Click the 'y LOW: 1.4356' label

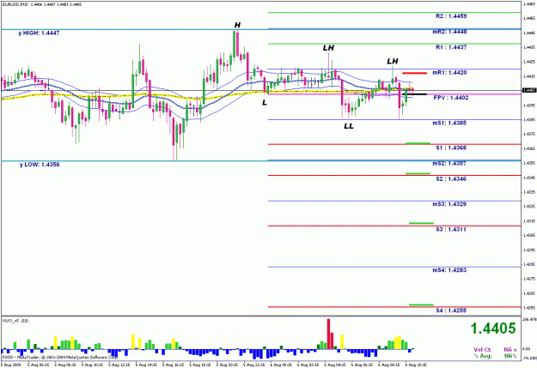point(40,165)
